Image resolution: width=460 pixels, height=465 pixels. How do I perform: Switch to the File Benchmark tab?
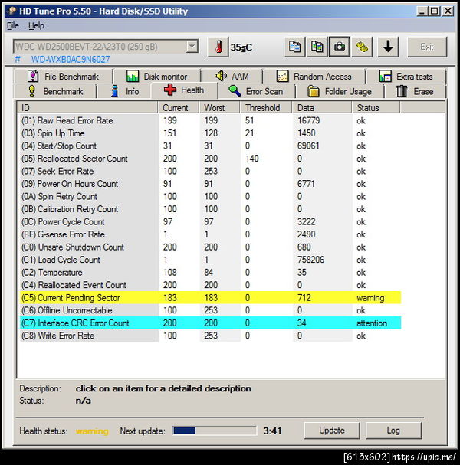(63, 76)
